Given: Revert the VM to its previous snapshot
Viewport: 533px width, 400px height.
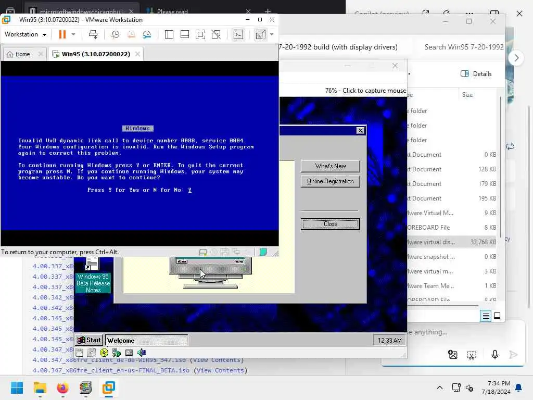Looking at the screenshot, I should click(131, 34).
